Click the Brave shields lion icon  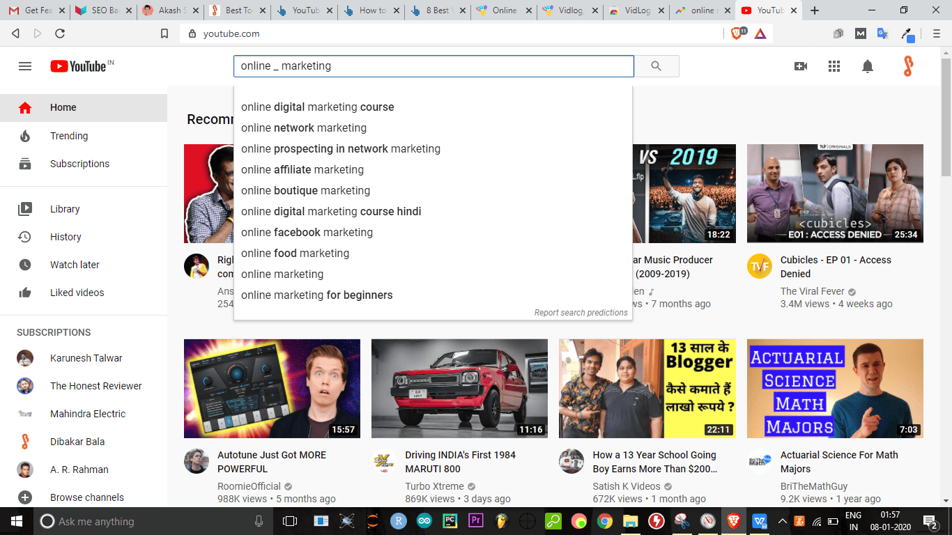736,33
